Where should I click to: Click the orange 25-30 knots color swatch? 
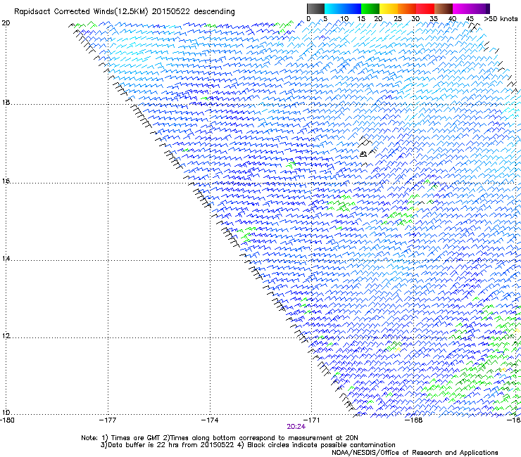click(407, 8)
